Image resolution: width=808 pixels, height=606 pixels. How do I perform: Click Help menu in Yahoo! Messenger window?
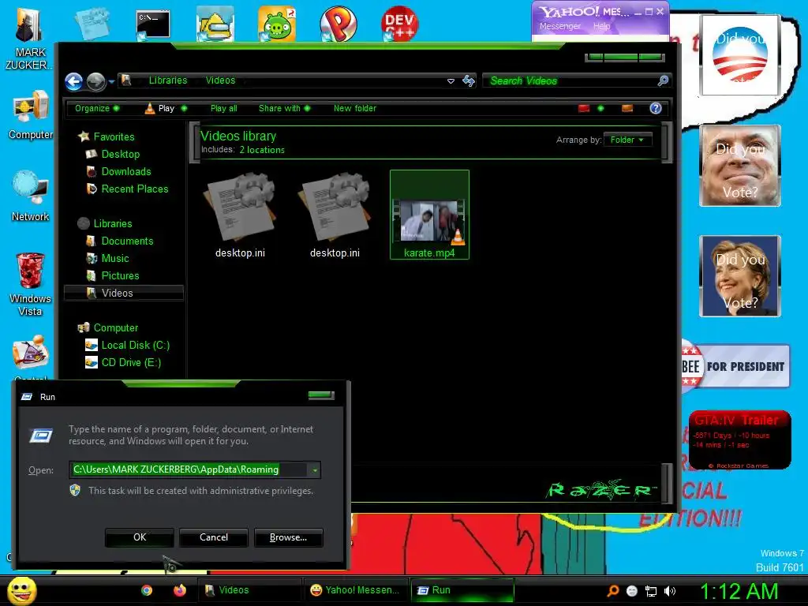(601, 26)
